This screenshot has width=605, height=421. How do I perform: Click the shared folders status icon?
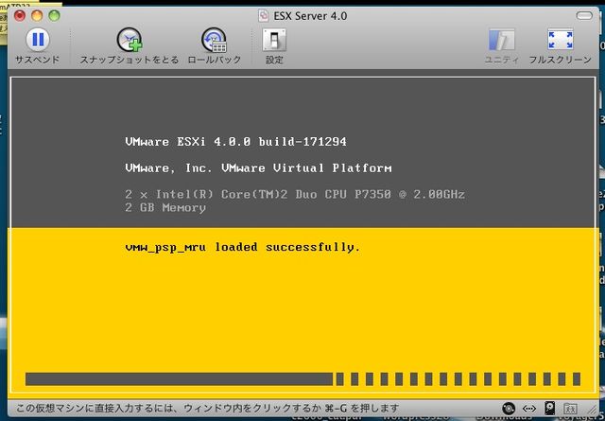(570, 409)
